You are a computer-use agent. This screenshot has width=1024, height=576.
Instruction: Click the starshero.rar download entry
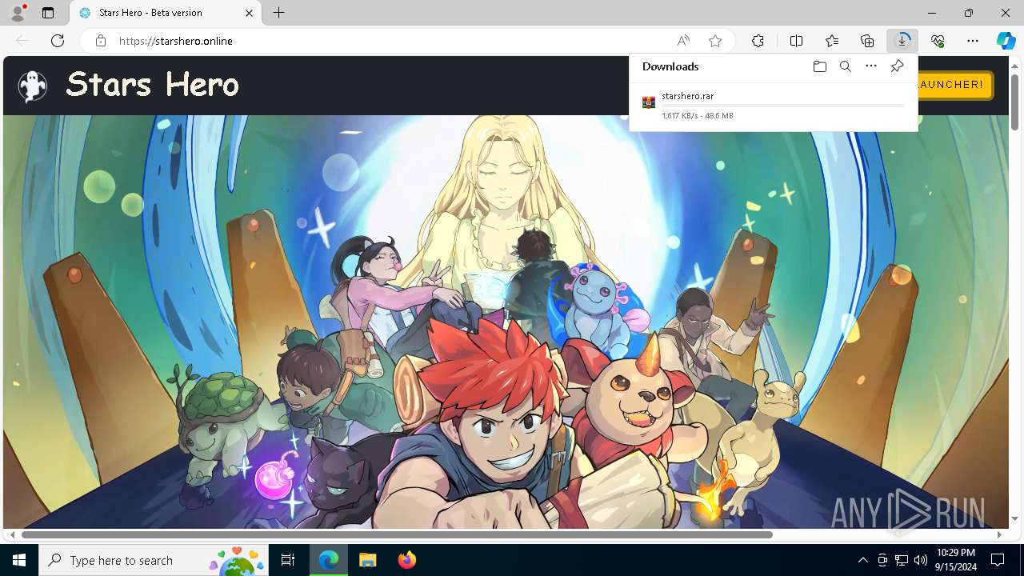(x=773, y=106)
